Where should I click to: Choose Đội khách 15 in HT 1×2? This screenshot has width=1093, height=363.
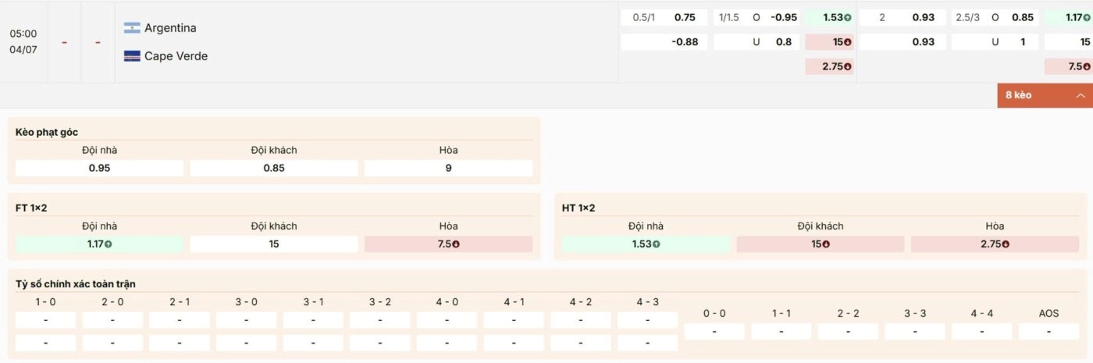coord(820,244)
